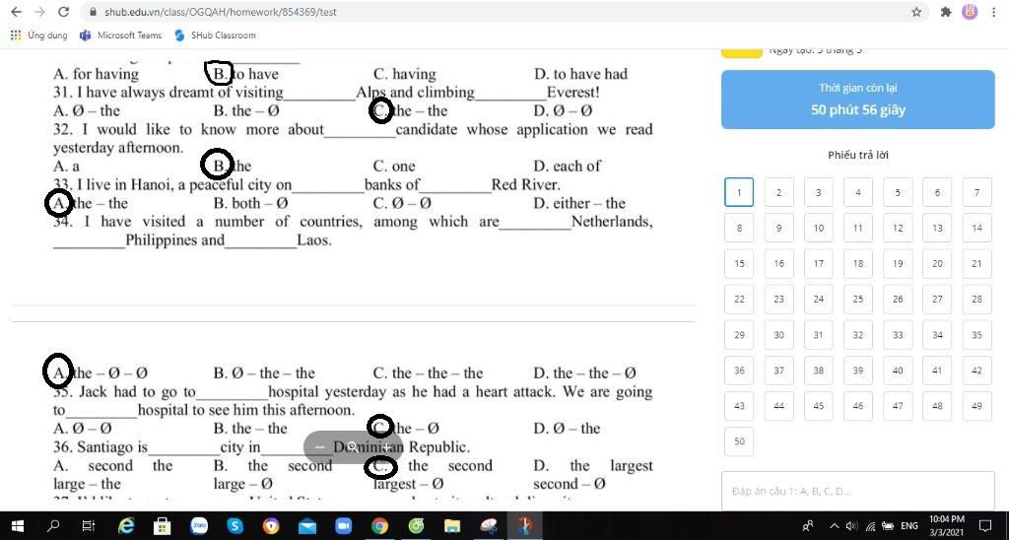Open the browser extensions puzzle icon

pos(946,12)
